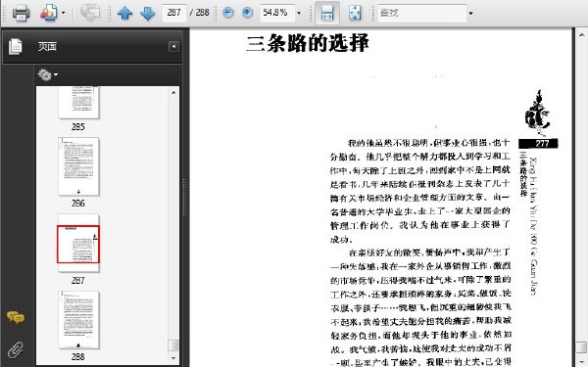Open the thumbnail options gear menu

tap(48, 74)
